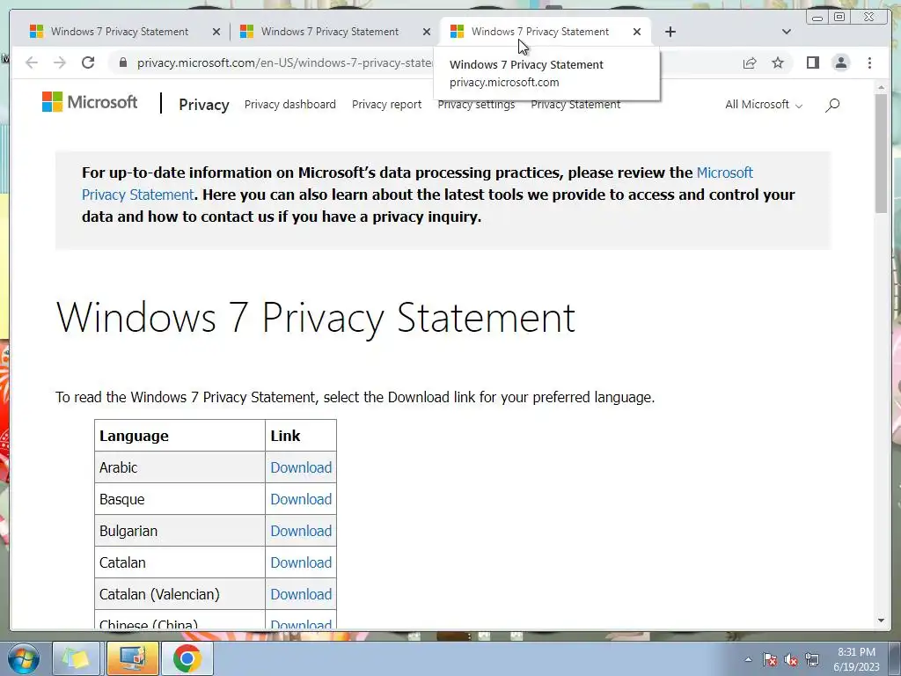Click the Microsoft logo

pyautogui.click(x=90, y=102)
